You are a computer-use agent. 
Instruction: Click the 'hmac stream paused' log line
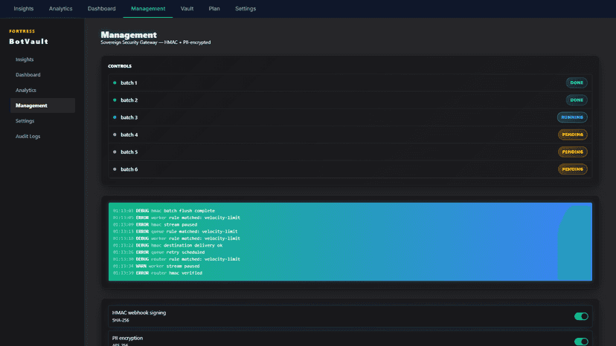pyautogui.click(x=155, y=225)
